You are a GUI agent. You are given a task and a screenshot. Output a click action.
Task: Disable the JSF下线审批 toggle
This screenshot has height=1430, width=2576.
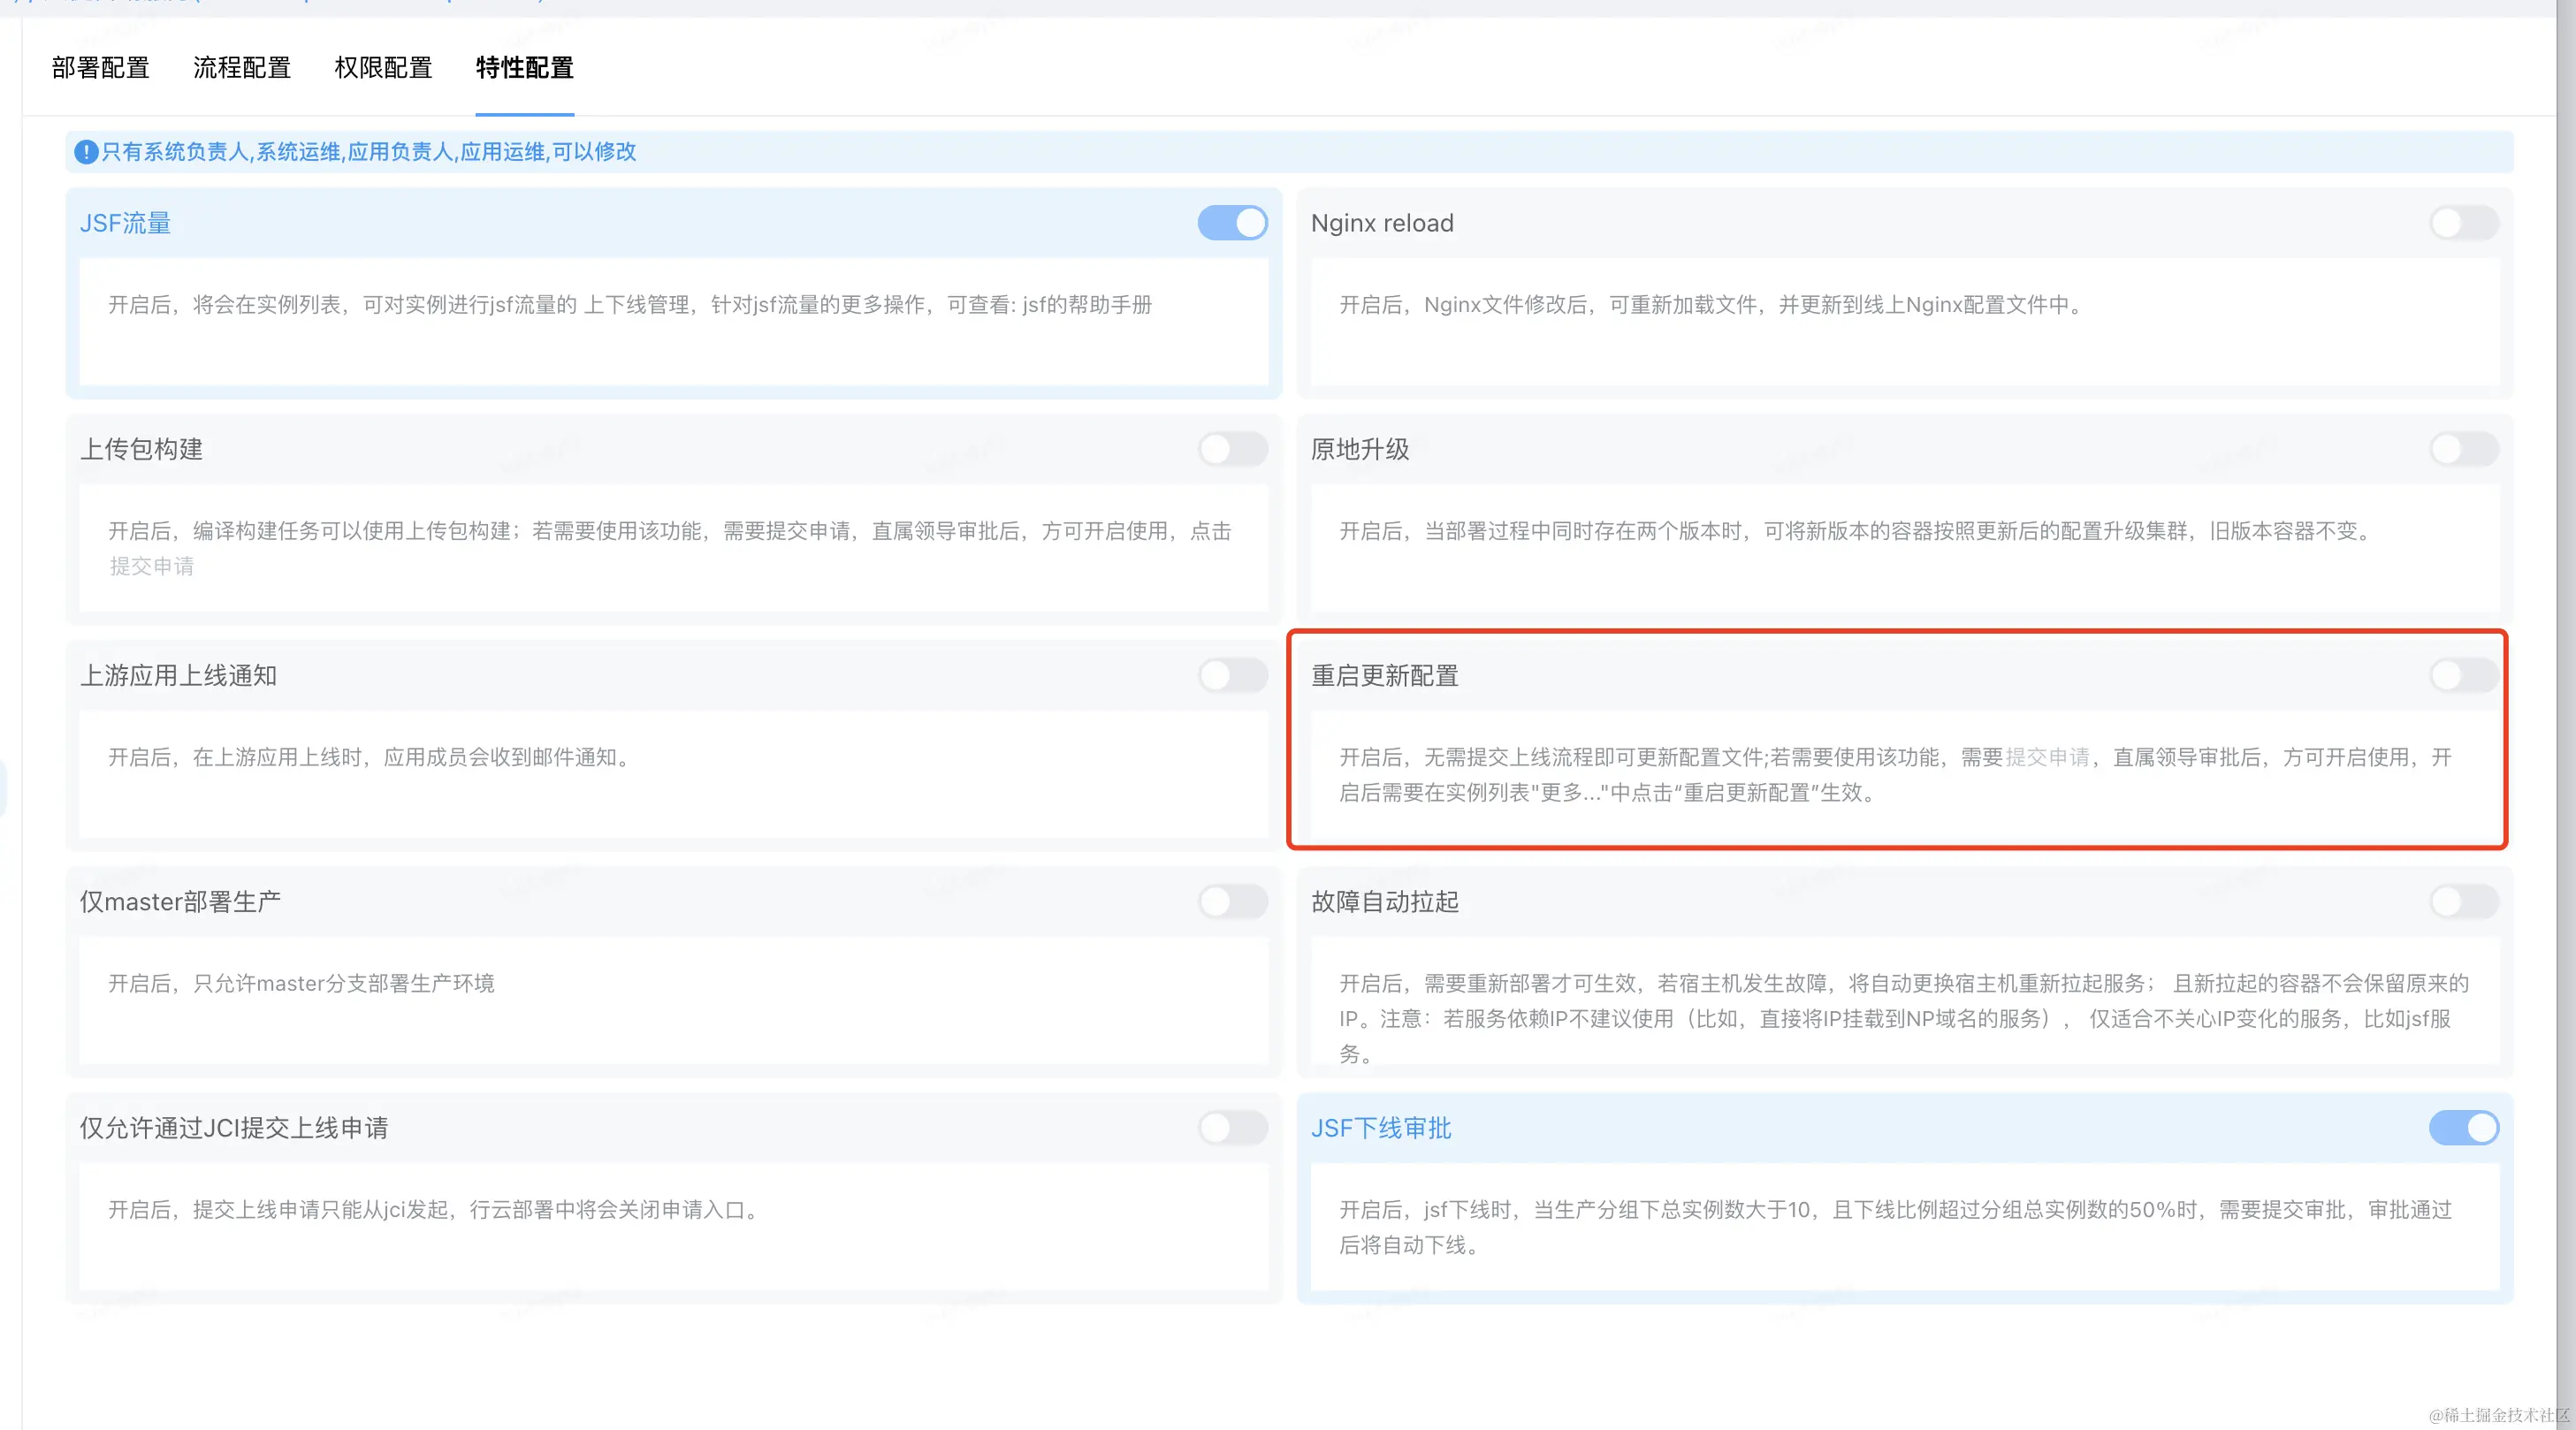2463,1127
